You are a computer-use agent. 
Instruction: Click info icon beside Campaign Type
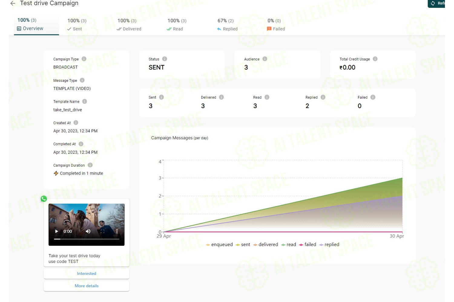click(x=84, y=59)
